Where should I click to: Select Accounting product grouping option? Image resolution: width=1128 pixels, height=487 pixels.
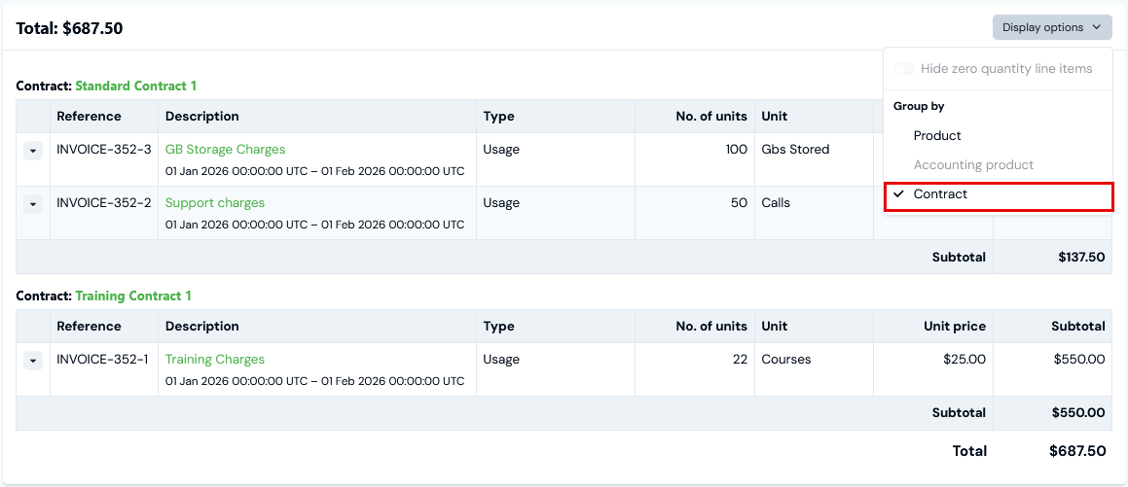[973, 165]
